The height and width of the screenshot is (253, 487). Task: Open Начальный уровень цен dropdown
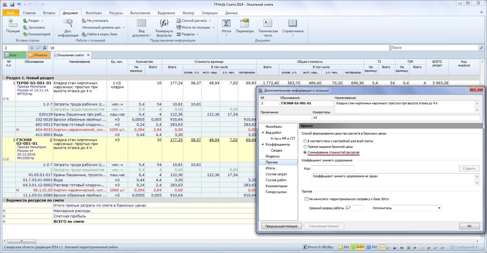click(124, 28)
